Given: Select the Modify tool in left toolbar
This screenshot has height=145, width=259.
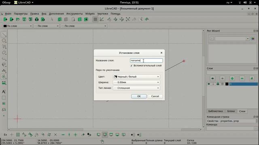Looking at the screenshot, I should 4,77.
